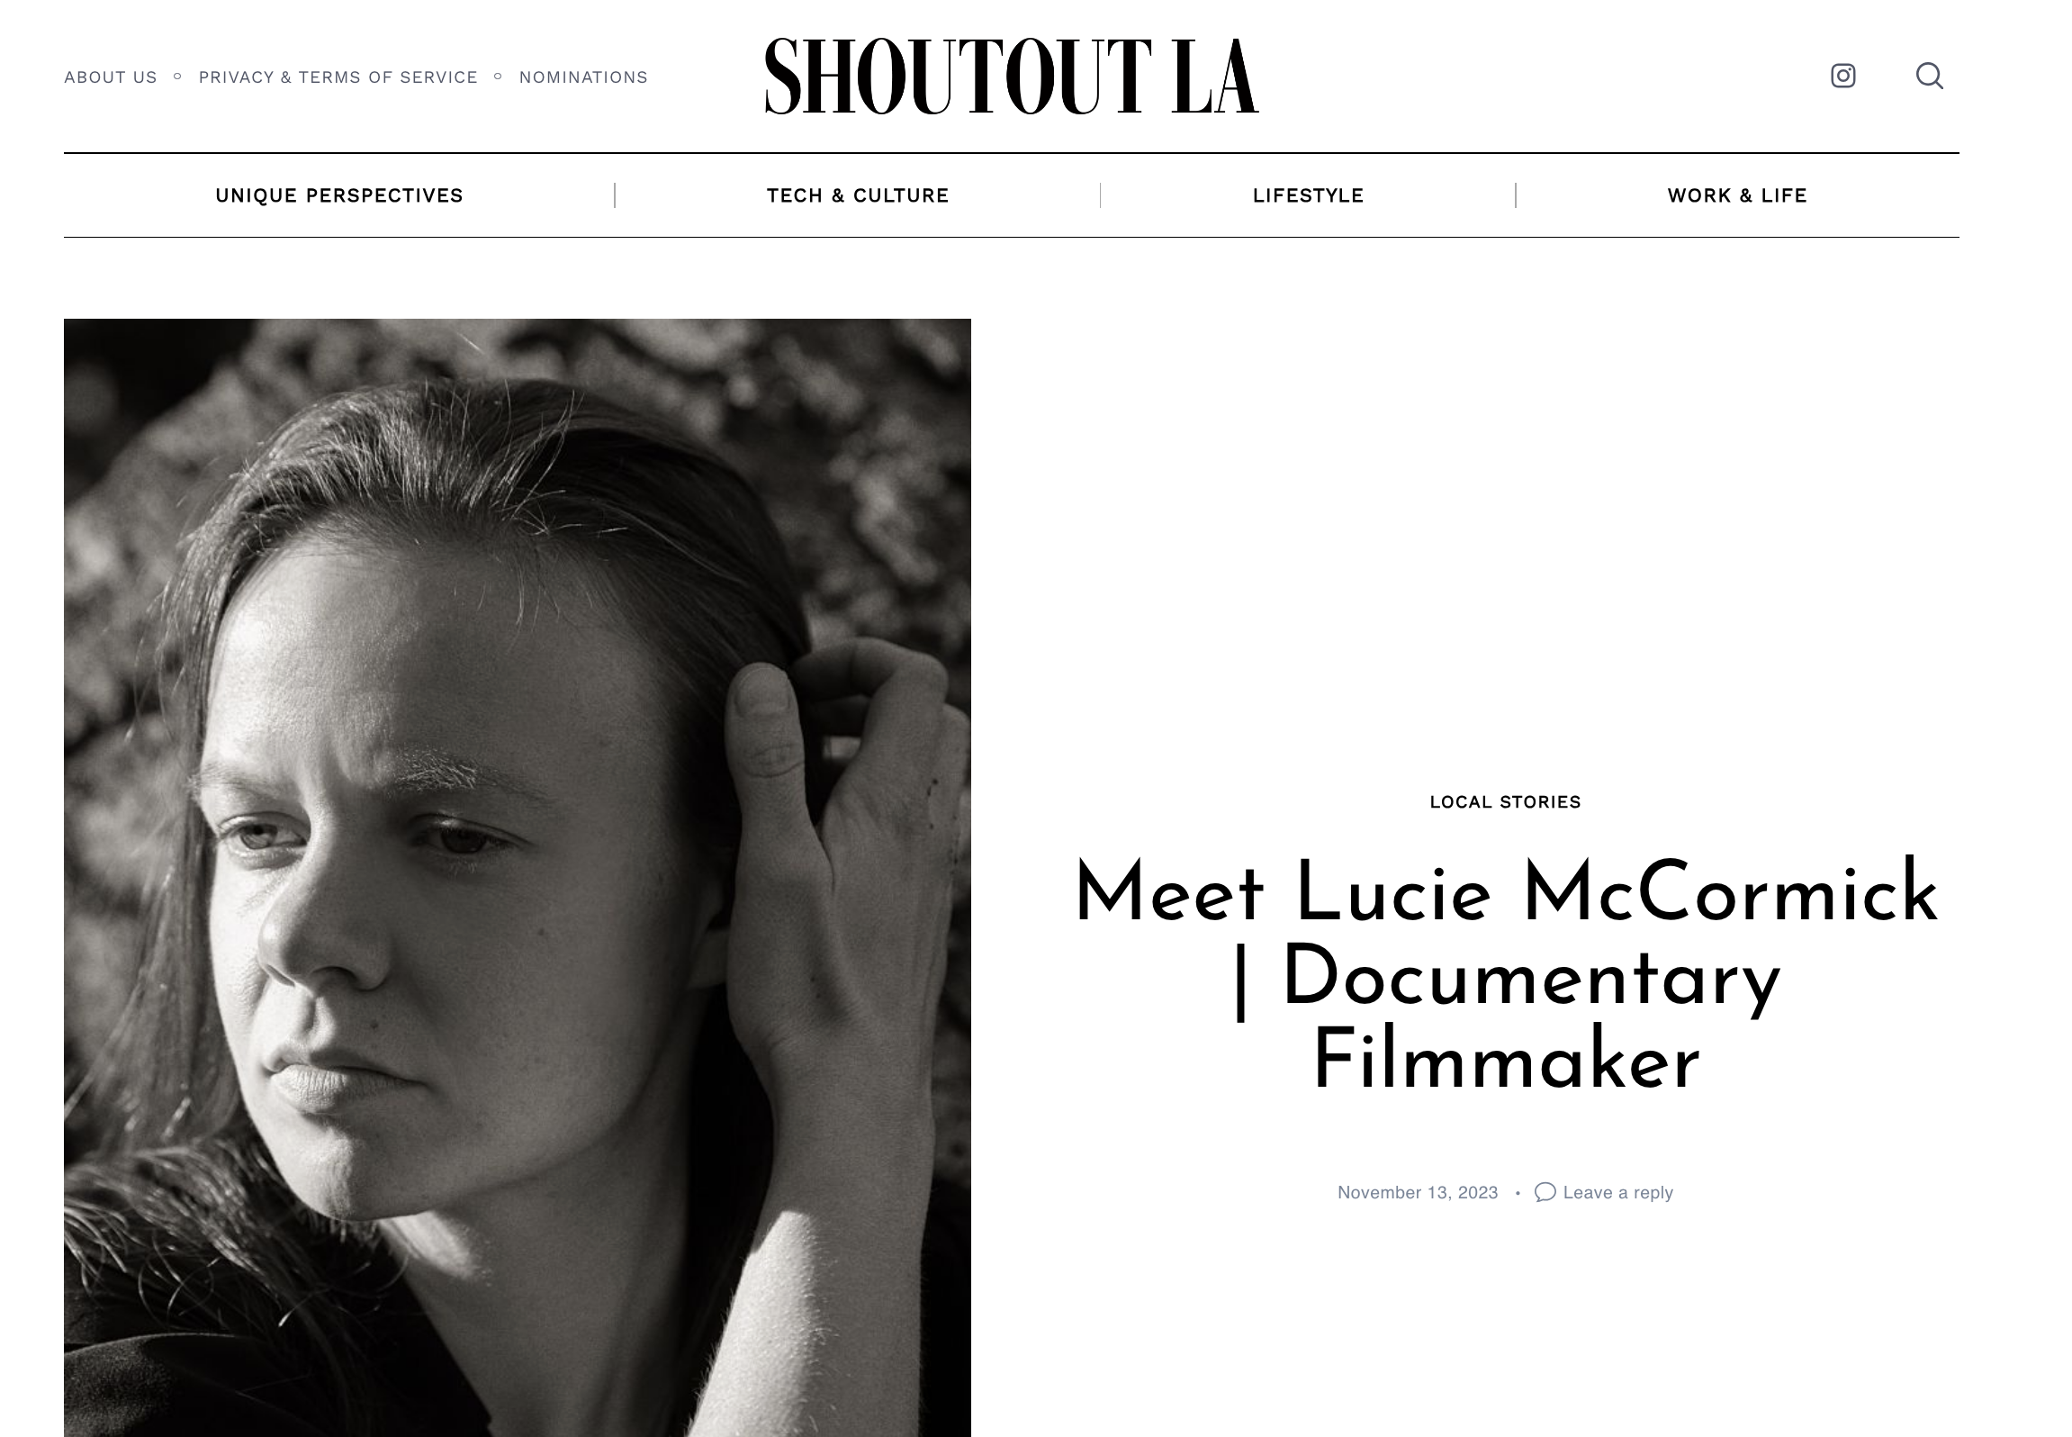Click the word Filmmaker in headline
2072x1437 pixels.
pos(1506,1062)
